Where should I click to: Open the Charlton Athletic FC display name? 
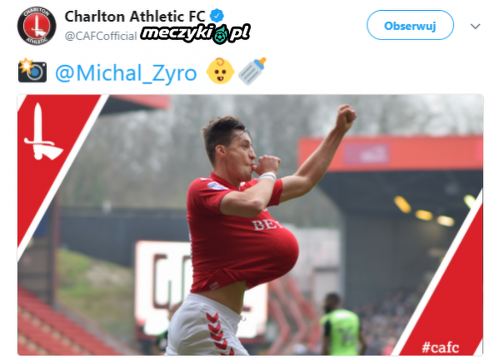pos(135,17)
